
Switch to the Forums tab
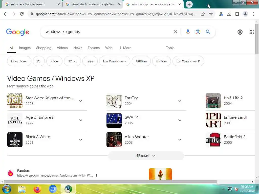(x=94, y=48)
